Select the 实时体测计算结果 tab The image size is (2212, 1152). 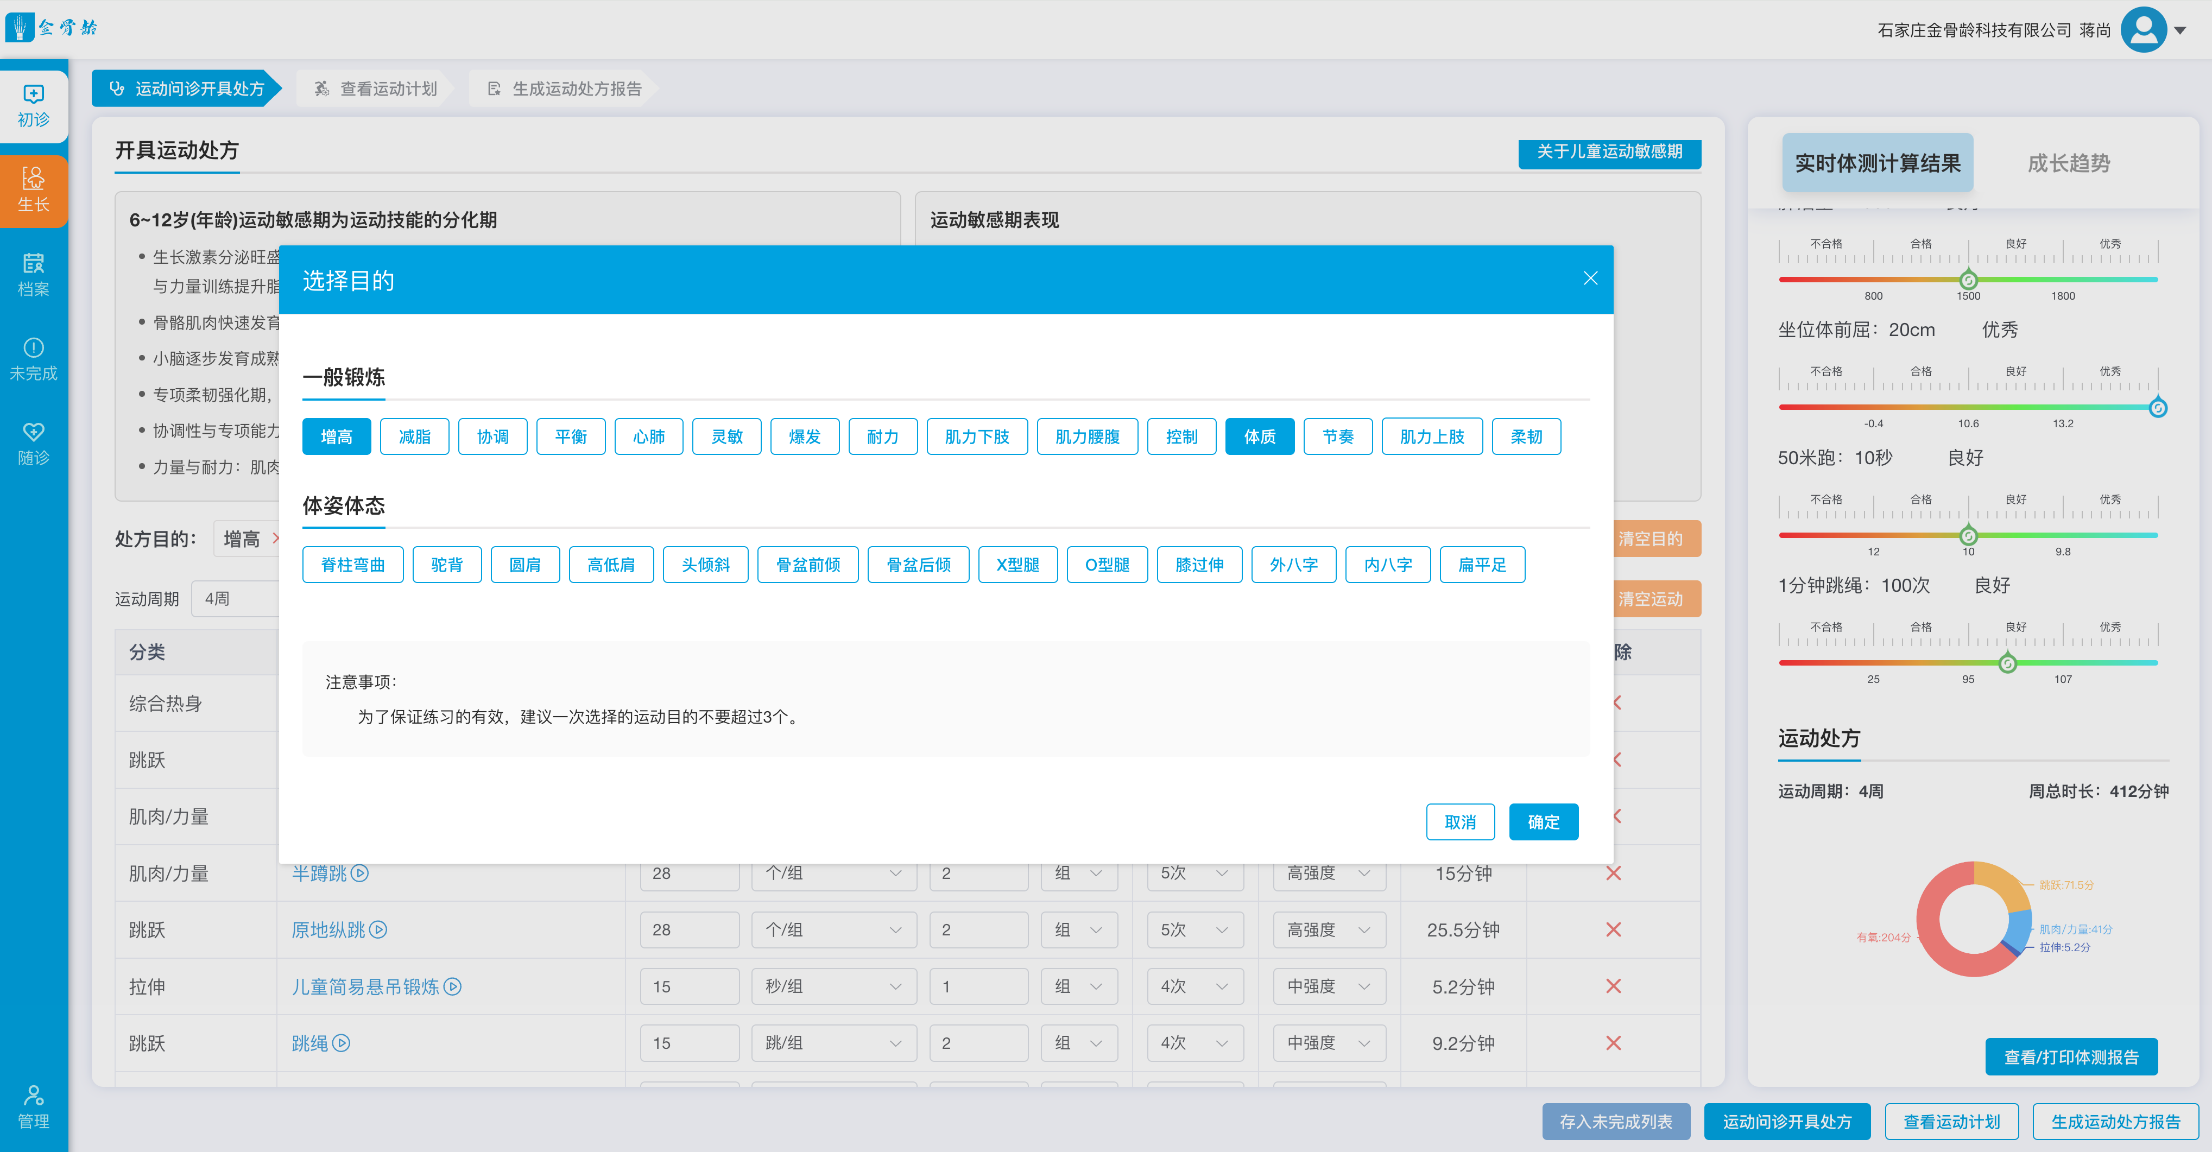click(x=1877, y=163)
